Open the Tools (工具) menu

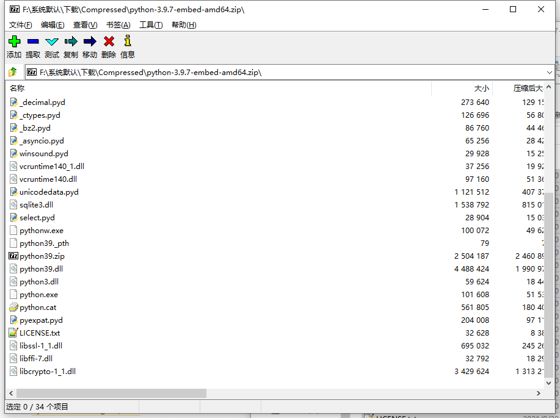(151, 24)
